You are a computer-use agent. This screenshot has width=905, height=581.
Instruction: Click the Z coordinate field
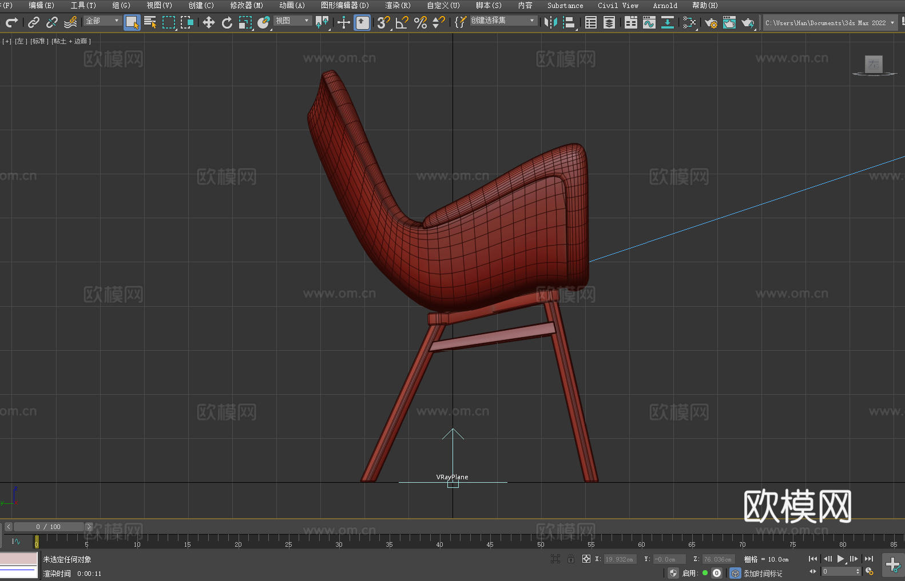click(x=719, y=559)
